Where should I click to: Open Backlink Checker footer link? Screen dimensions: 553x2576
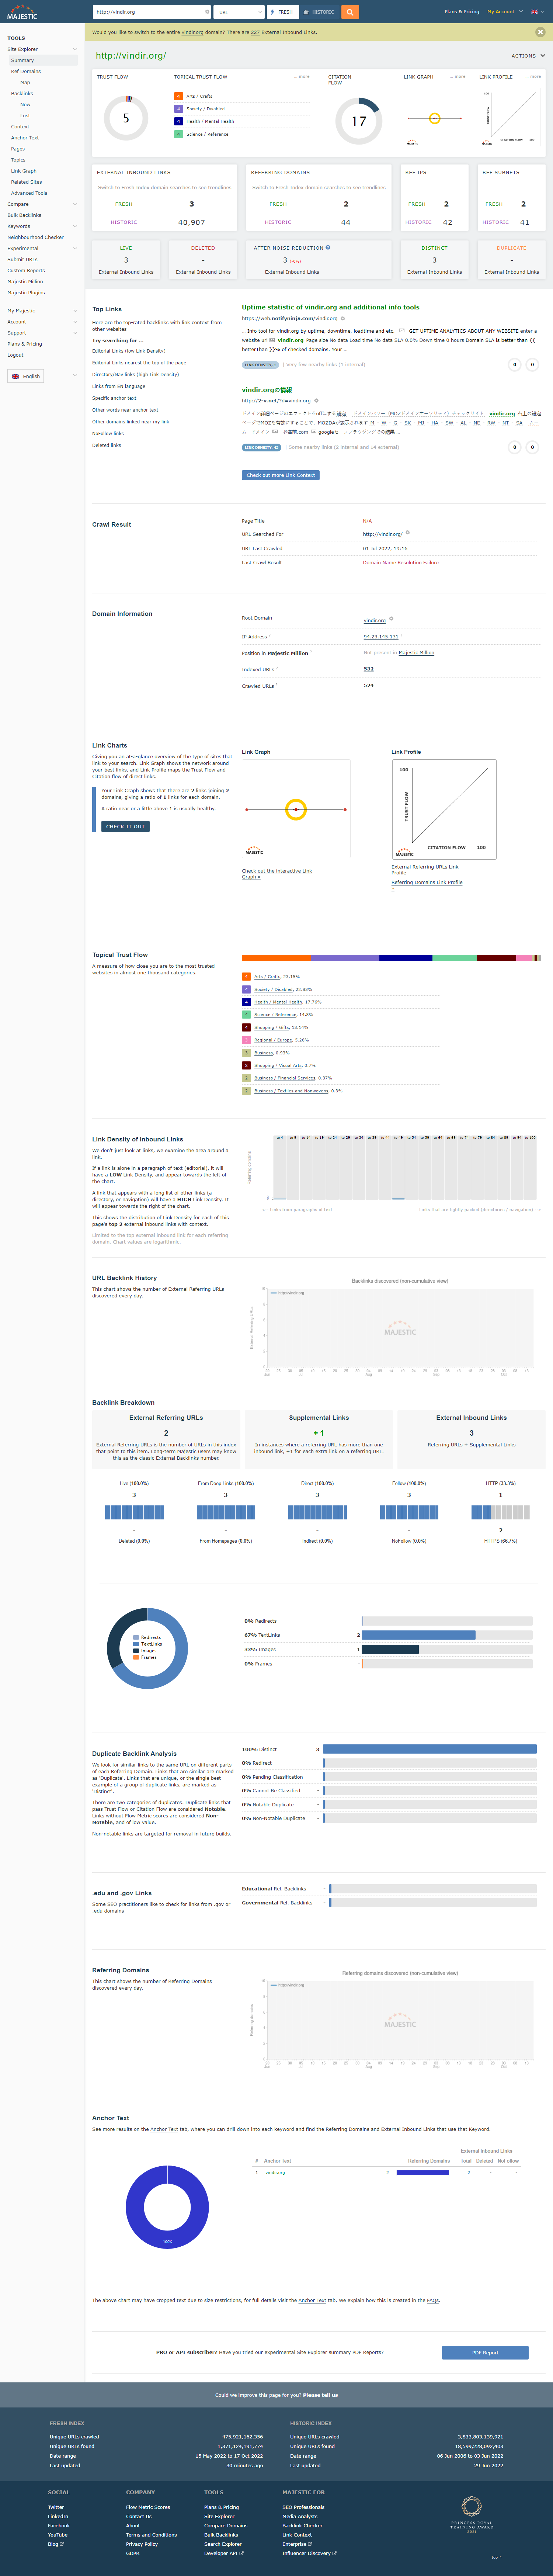pyautogui.click(x=302, y=2525)
